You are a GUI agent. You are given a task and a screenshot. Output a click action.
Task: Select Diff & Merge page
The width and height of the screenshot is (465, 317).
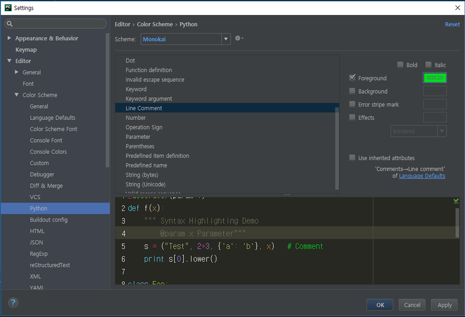[x=47, y=186]
